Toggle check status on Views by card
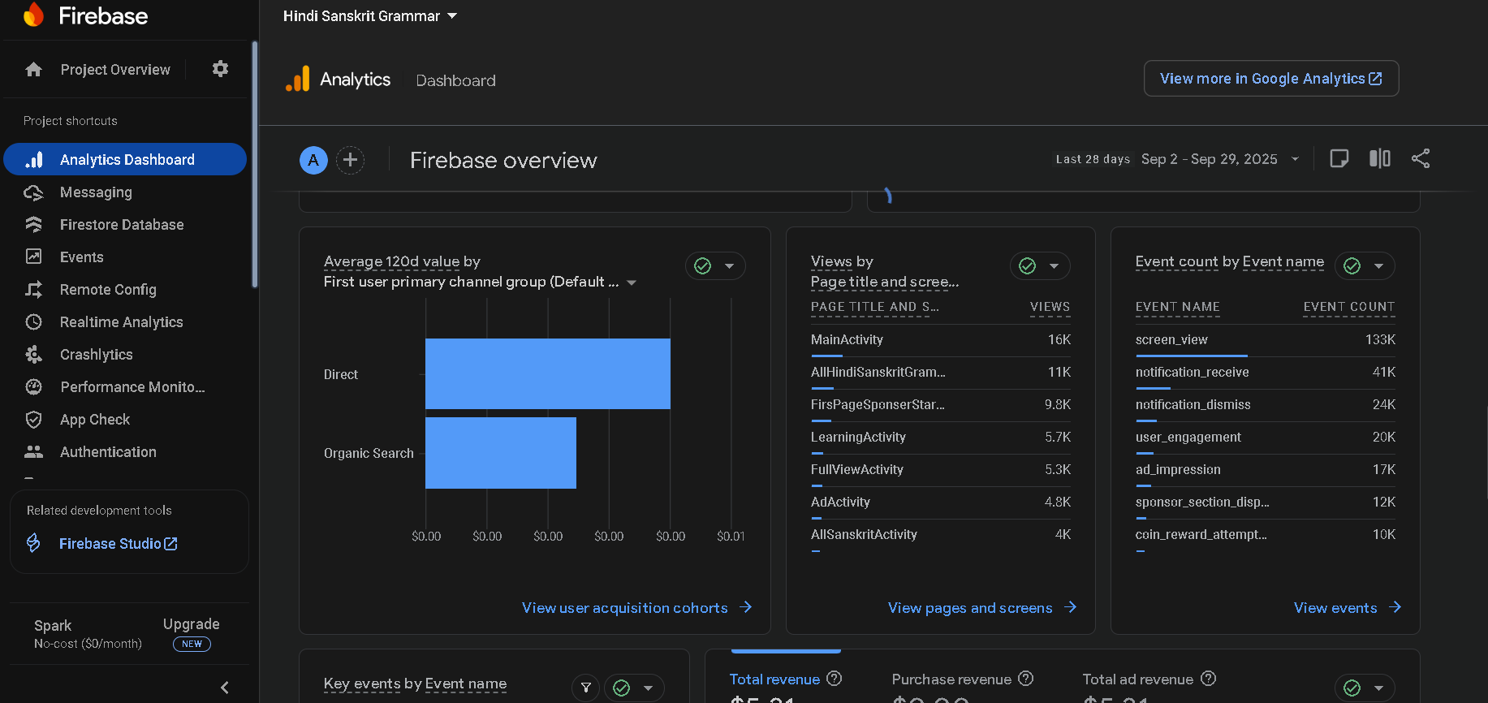Viewport: 1488px width, 703px height. [1028, 266]
